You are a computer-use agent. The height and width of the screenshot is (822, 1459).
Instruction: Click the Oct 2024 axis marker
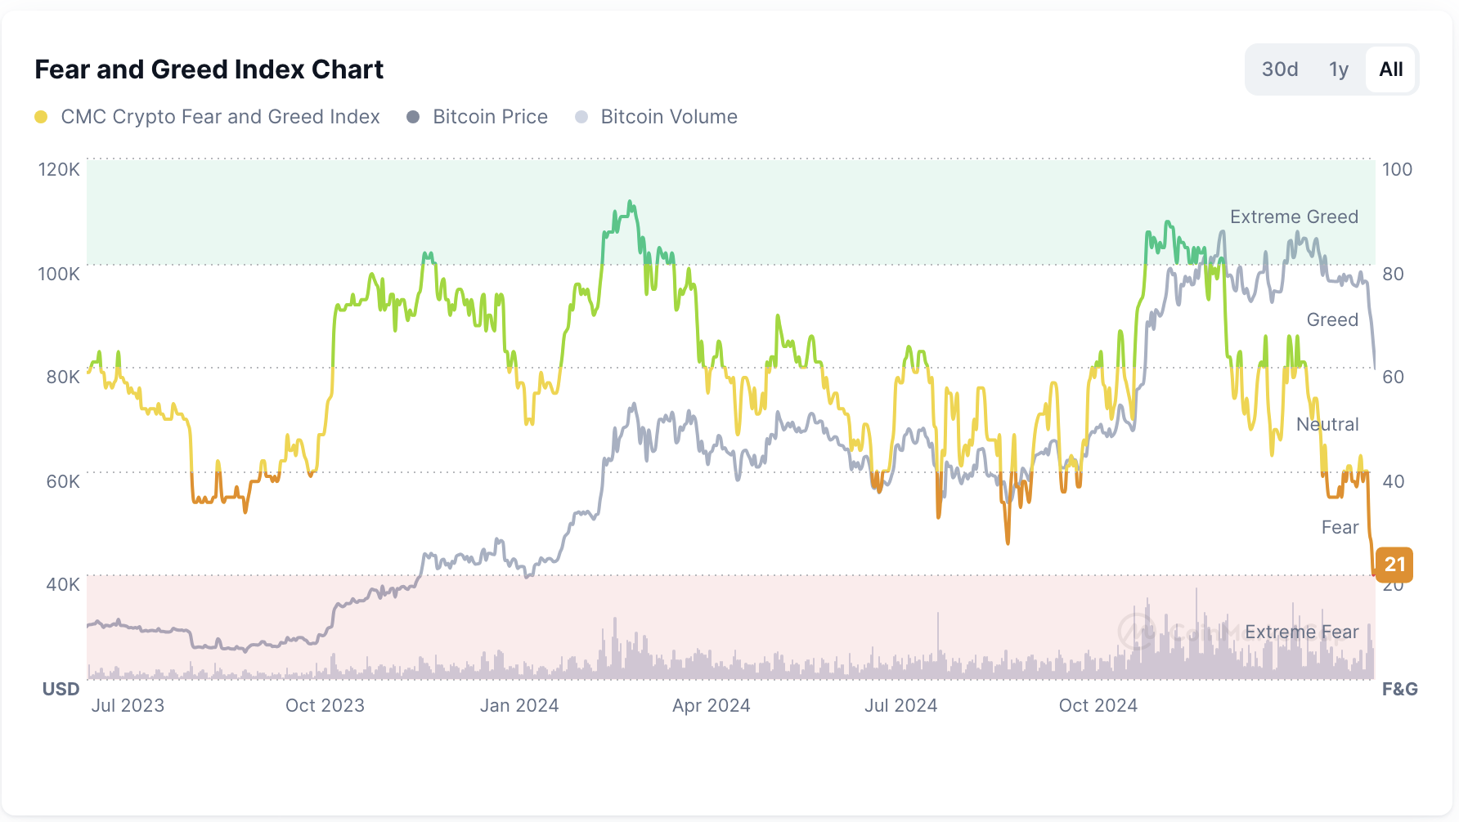click(x=1098, y=705)
